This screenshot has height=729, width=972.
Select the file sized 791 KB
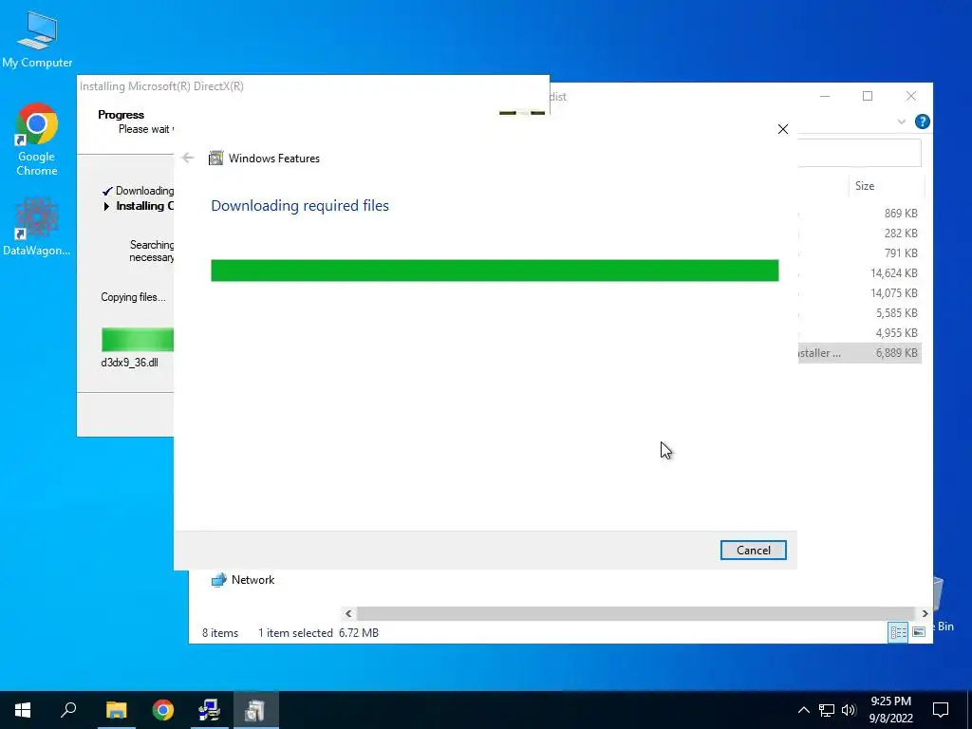859,252
